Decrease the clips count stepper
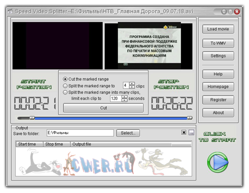The width and height of the screenshot is (249, 193). 132,87
